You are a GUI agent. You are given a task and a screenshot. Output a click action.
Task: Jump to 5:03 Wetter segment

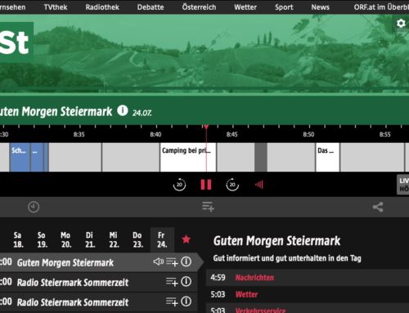tap(308, 294)
